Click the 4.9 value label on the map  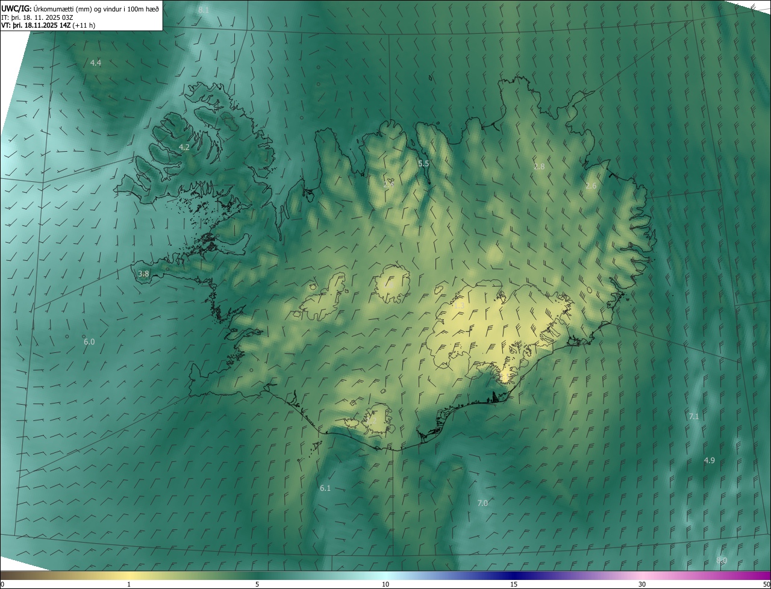pyautogui.click(x=710, y=460)
